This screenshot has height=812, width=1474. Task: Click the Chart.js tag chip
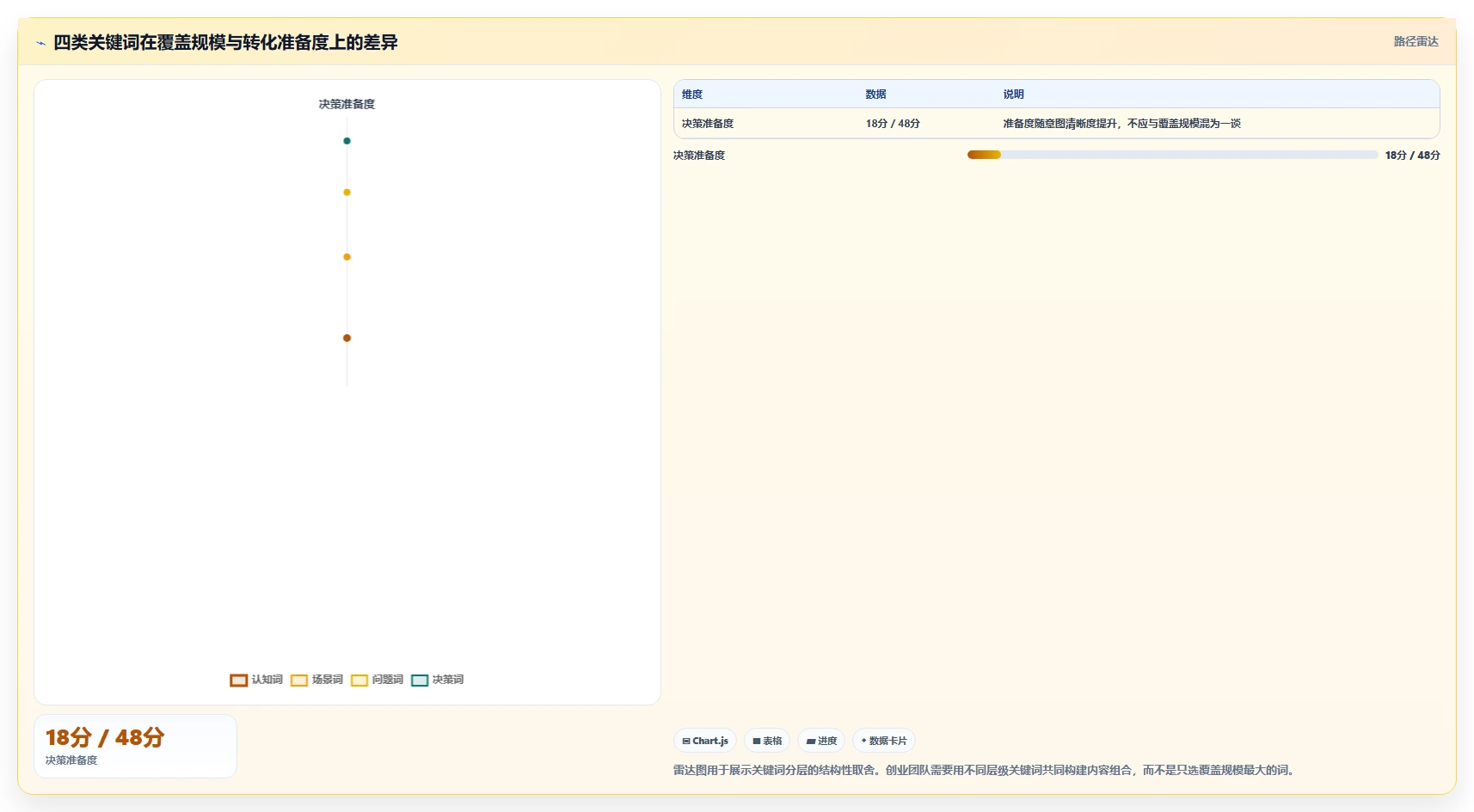click(705, 741)
